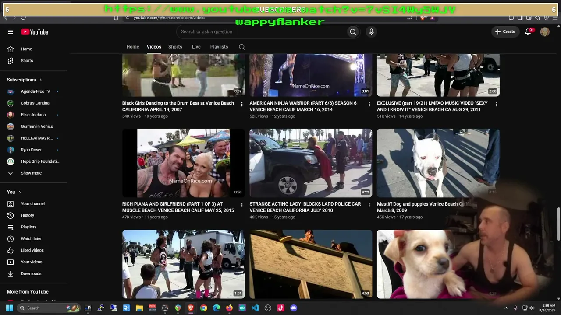Click the Create button
The width and height of the screenshot is (561, 315).
pos(505,31)
